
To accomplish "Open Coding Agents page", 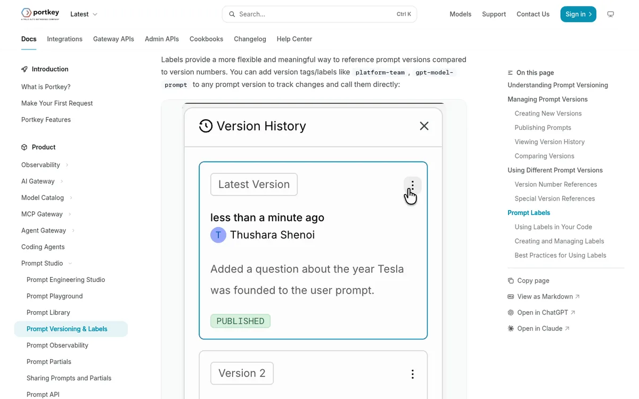I will [x=43, y=247].
